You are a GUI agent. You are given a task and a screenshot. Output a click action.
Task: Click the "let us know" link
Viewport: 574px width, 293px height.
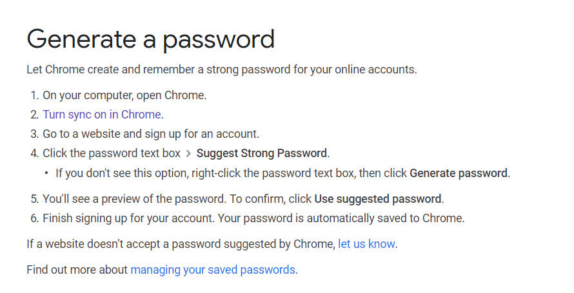click(366, 244)
